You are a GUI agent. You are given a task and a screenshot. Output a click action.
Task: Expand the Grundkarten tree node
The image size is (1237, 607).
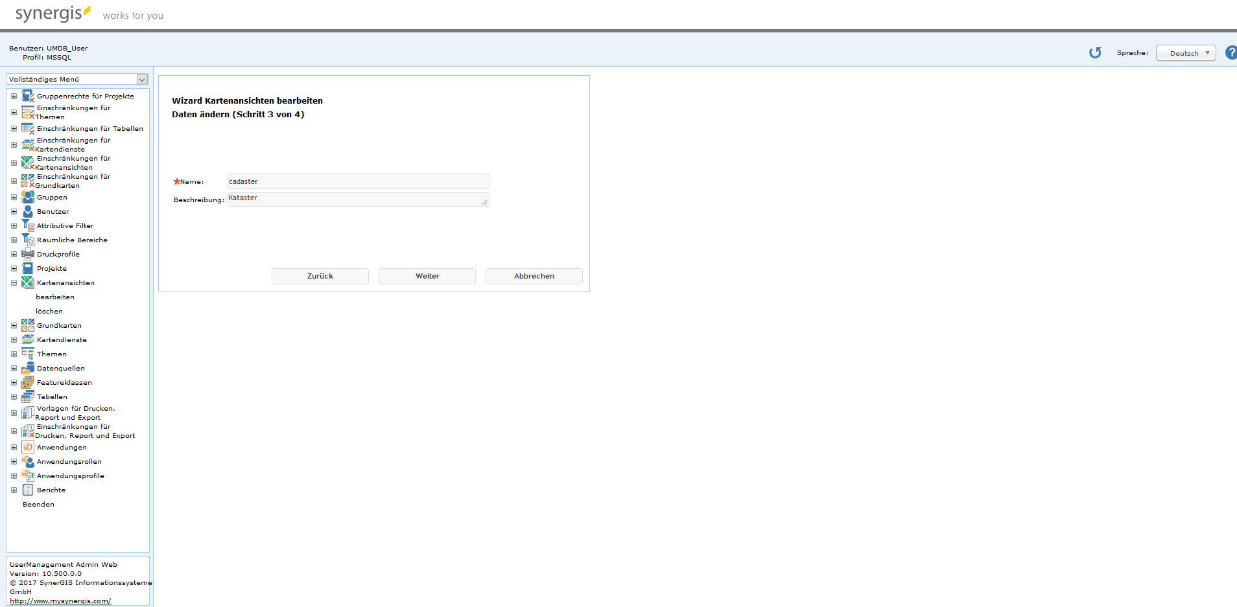(14, 325)
